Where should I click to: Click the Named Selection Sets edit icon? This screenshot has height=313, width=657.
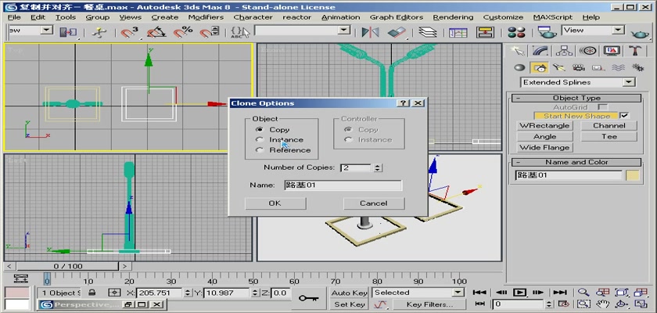coord(240,32)
